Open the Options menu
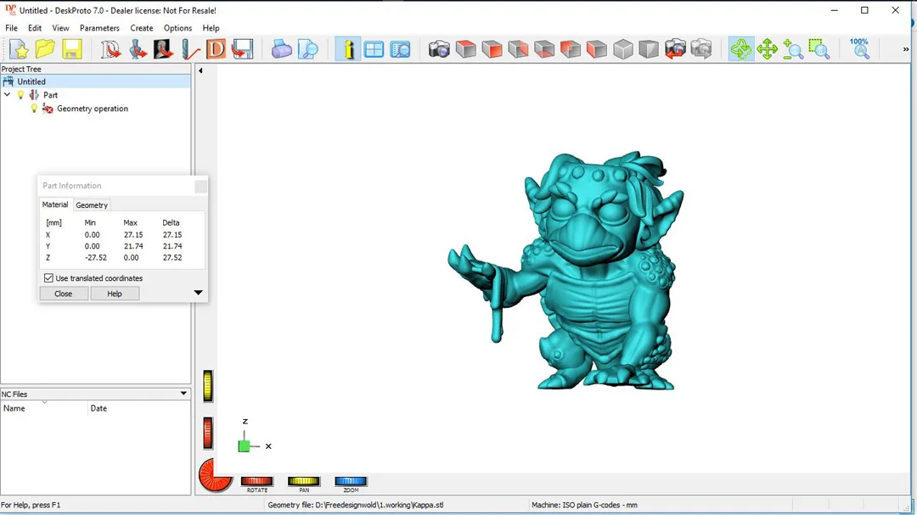Viewport: 917px width, 515px height. [177, 28]
